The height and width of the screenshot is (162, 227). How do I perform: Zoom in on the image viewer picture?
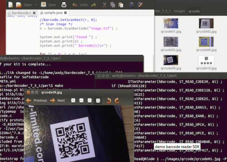pos(73,100)
